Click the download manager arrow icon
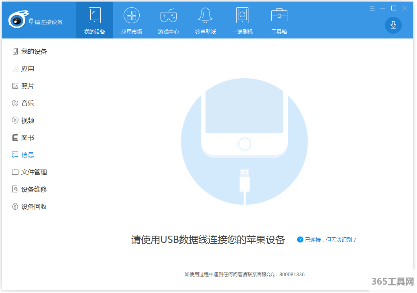The width and height of the screenshot is (417, 293). pyautogui.click(x=393, y=25)
